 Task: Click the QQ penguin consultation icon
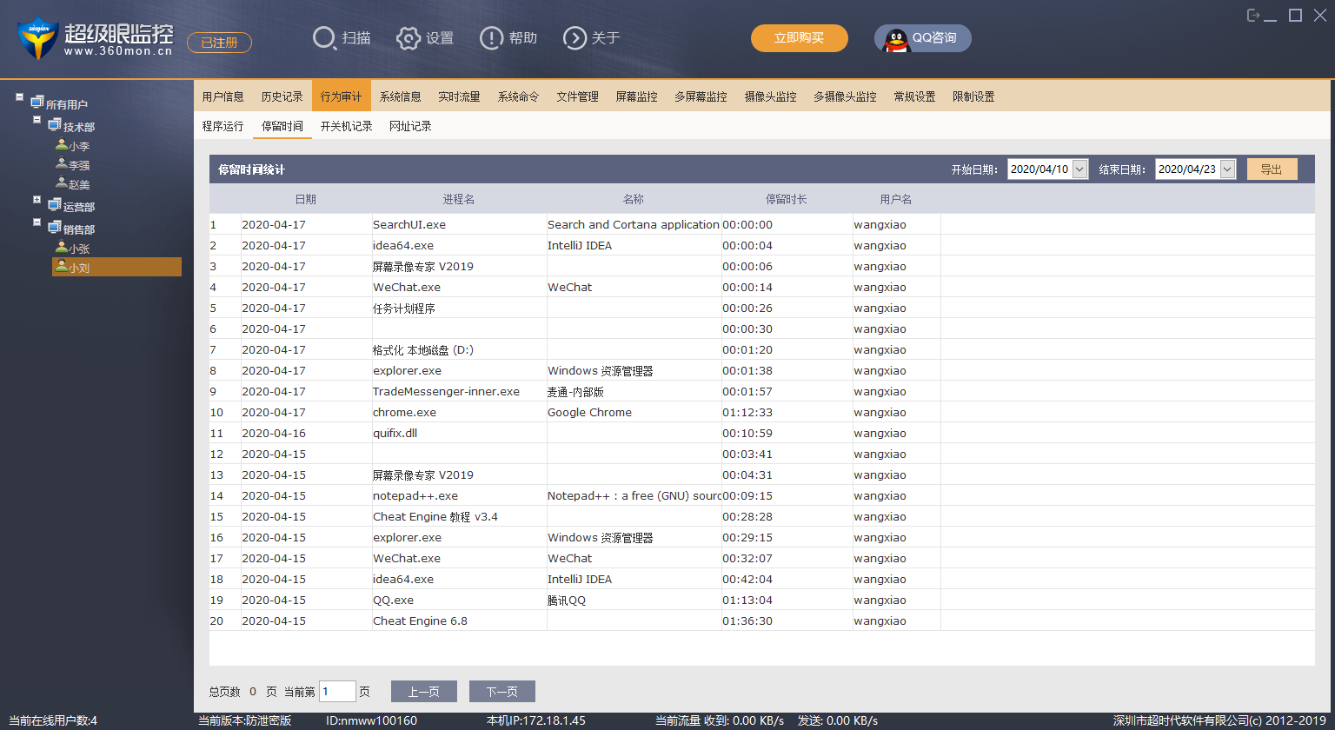(896, 39)
